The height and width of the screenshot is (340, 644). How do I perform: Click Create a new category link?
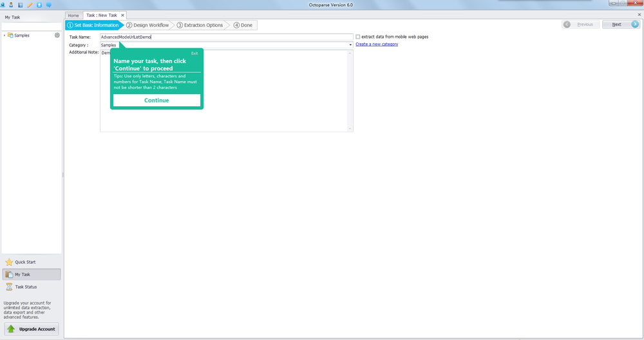point(377,44)
